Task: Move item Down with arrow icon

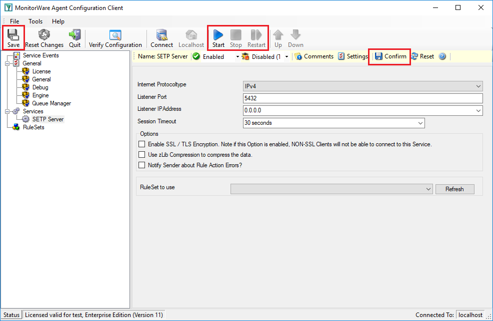Action: point(295,38)
